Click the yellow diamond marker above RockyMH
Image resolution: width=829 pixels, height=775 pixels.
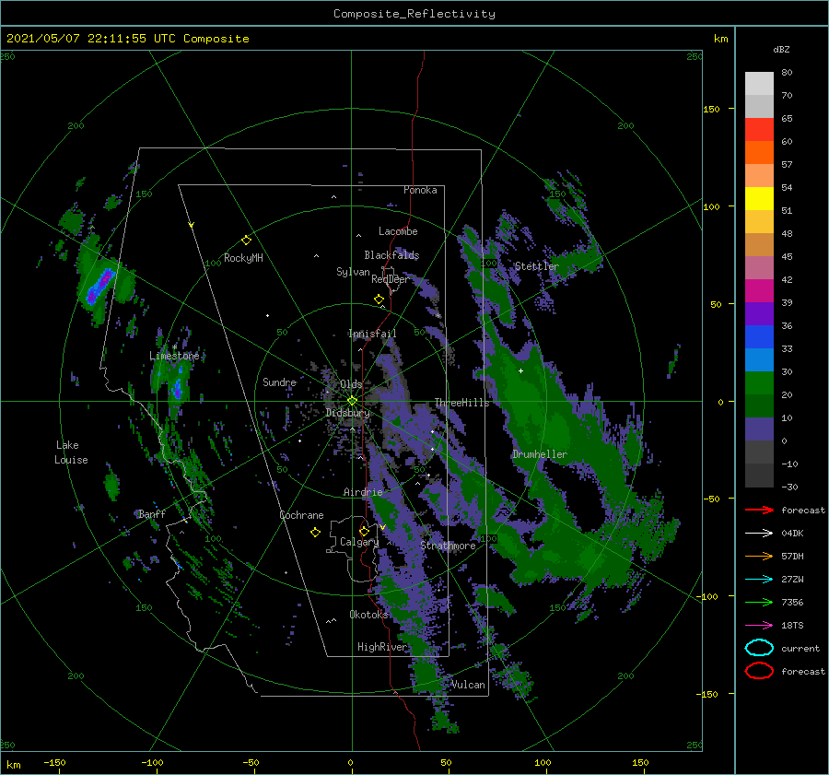246,241
